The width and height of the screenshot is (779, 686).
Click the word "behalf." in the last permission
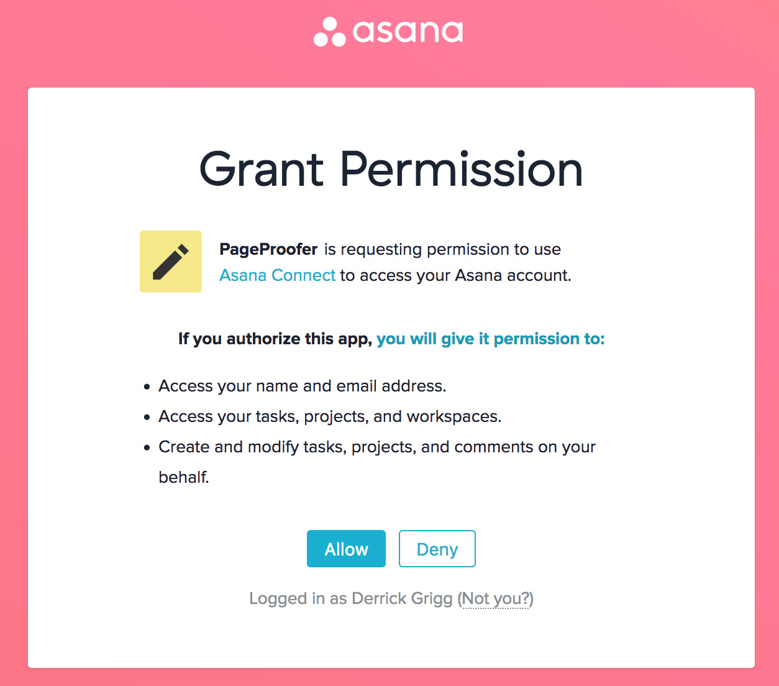point(184,477)
